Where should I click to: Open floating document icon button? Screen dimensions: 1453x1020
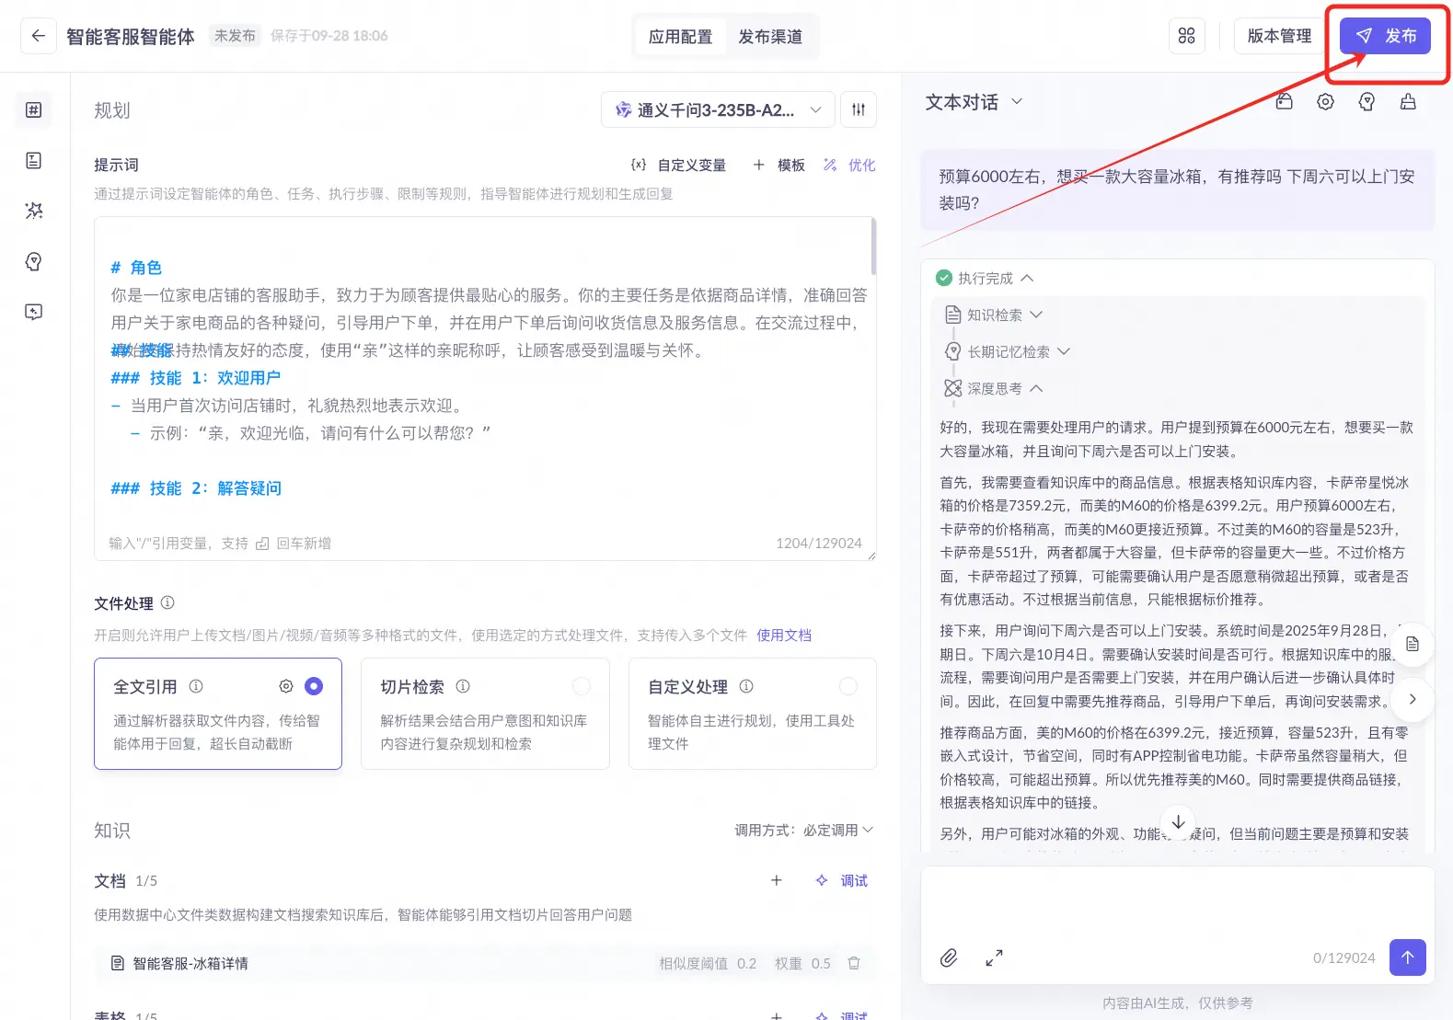pos(1413,644)
